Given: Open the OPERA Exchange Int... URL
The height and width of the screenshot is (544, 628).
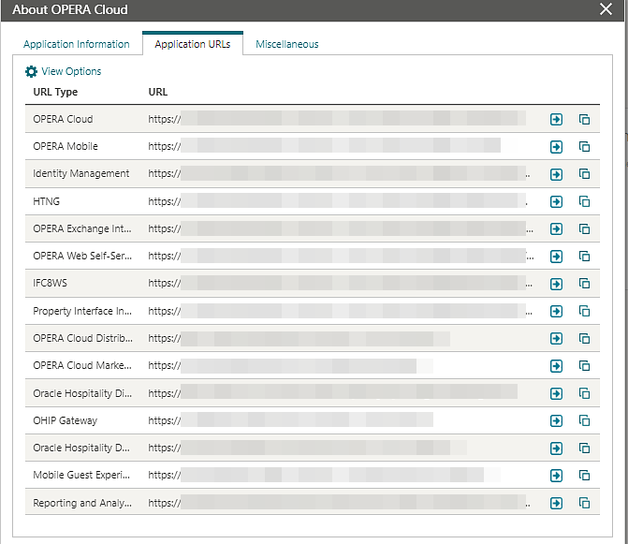Looking at the screenshot, I should 556,228.
